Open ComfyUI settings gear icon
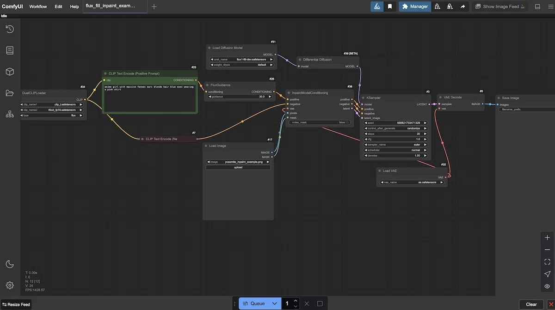555x310 pixels. point(10,285)
